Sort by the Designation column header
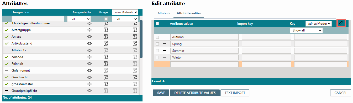353x103 pixels. (x=20, y=12)
